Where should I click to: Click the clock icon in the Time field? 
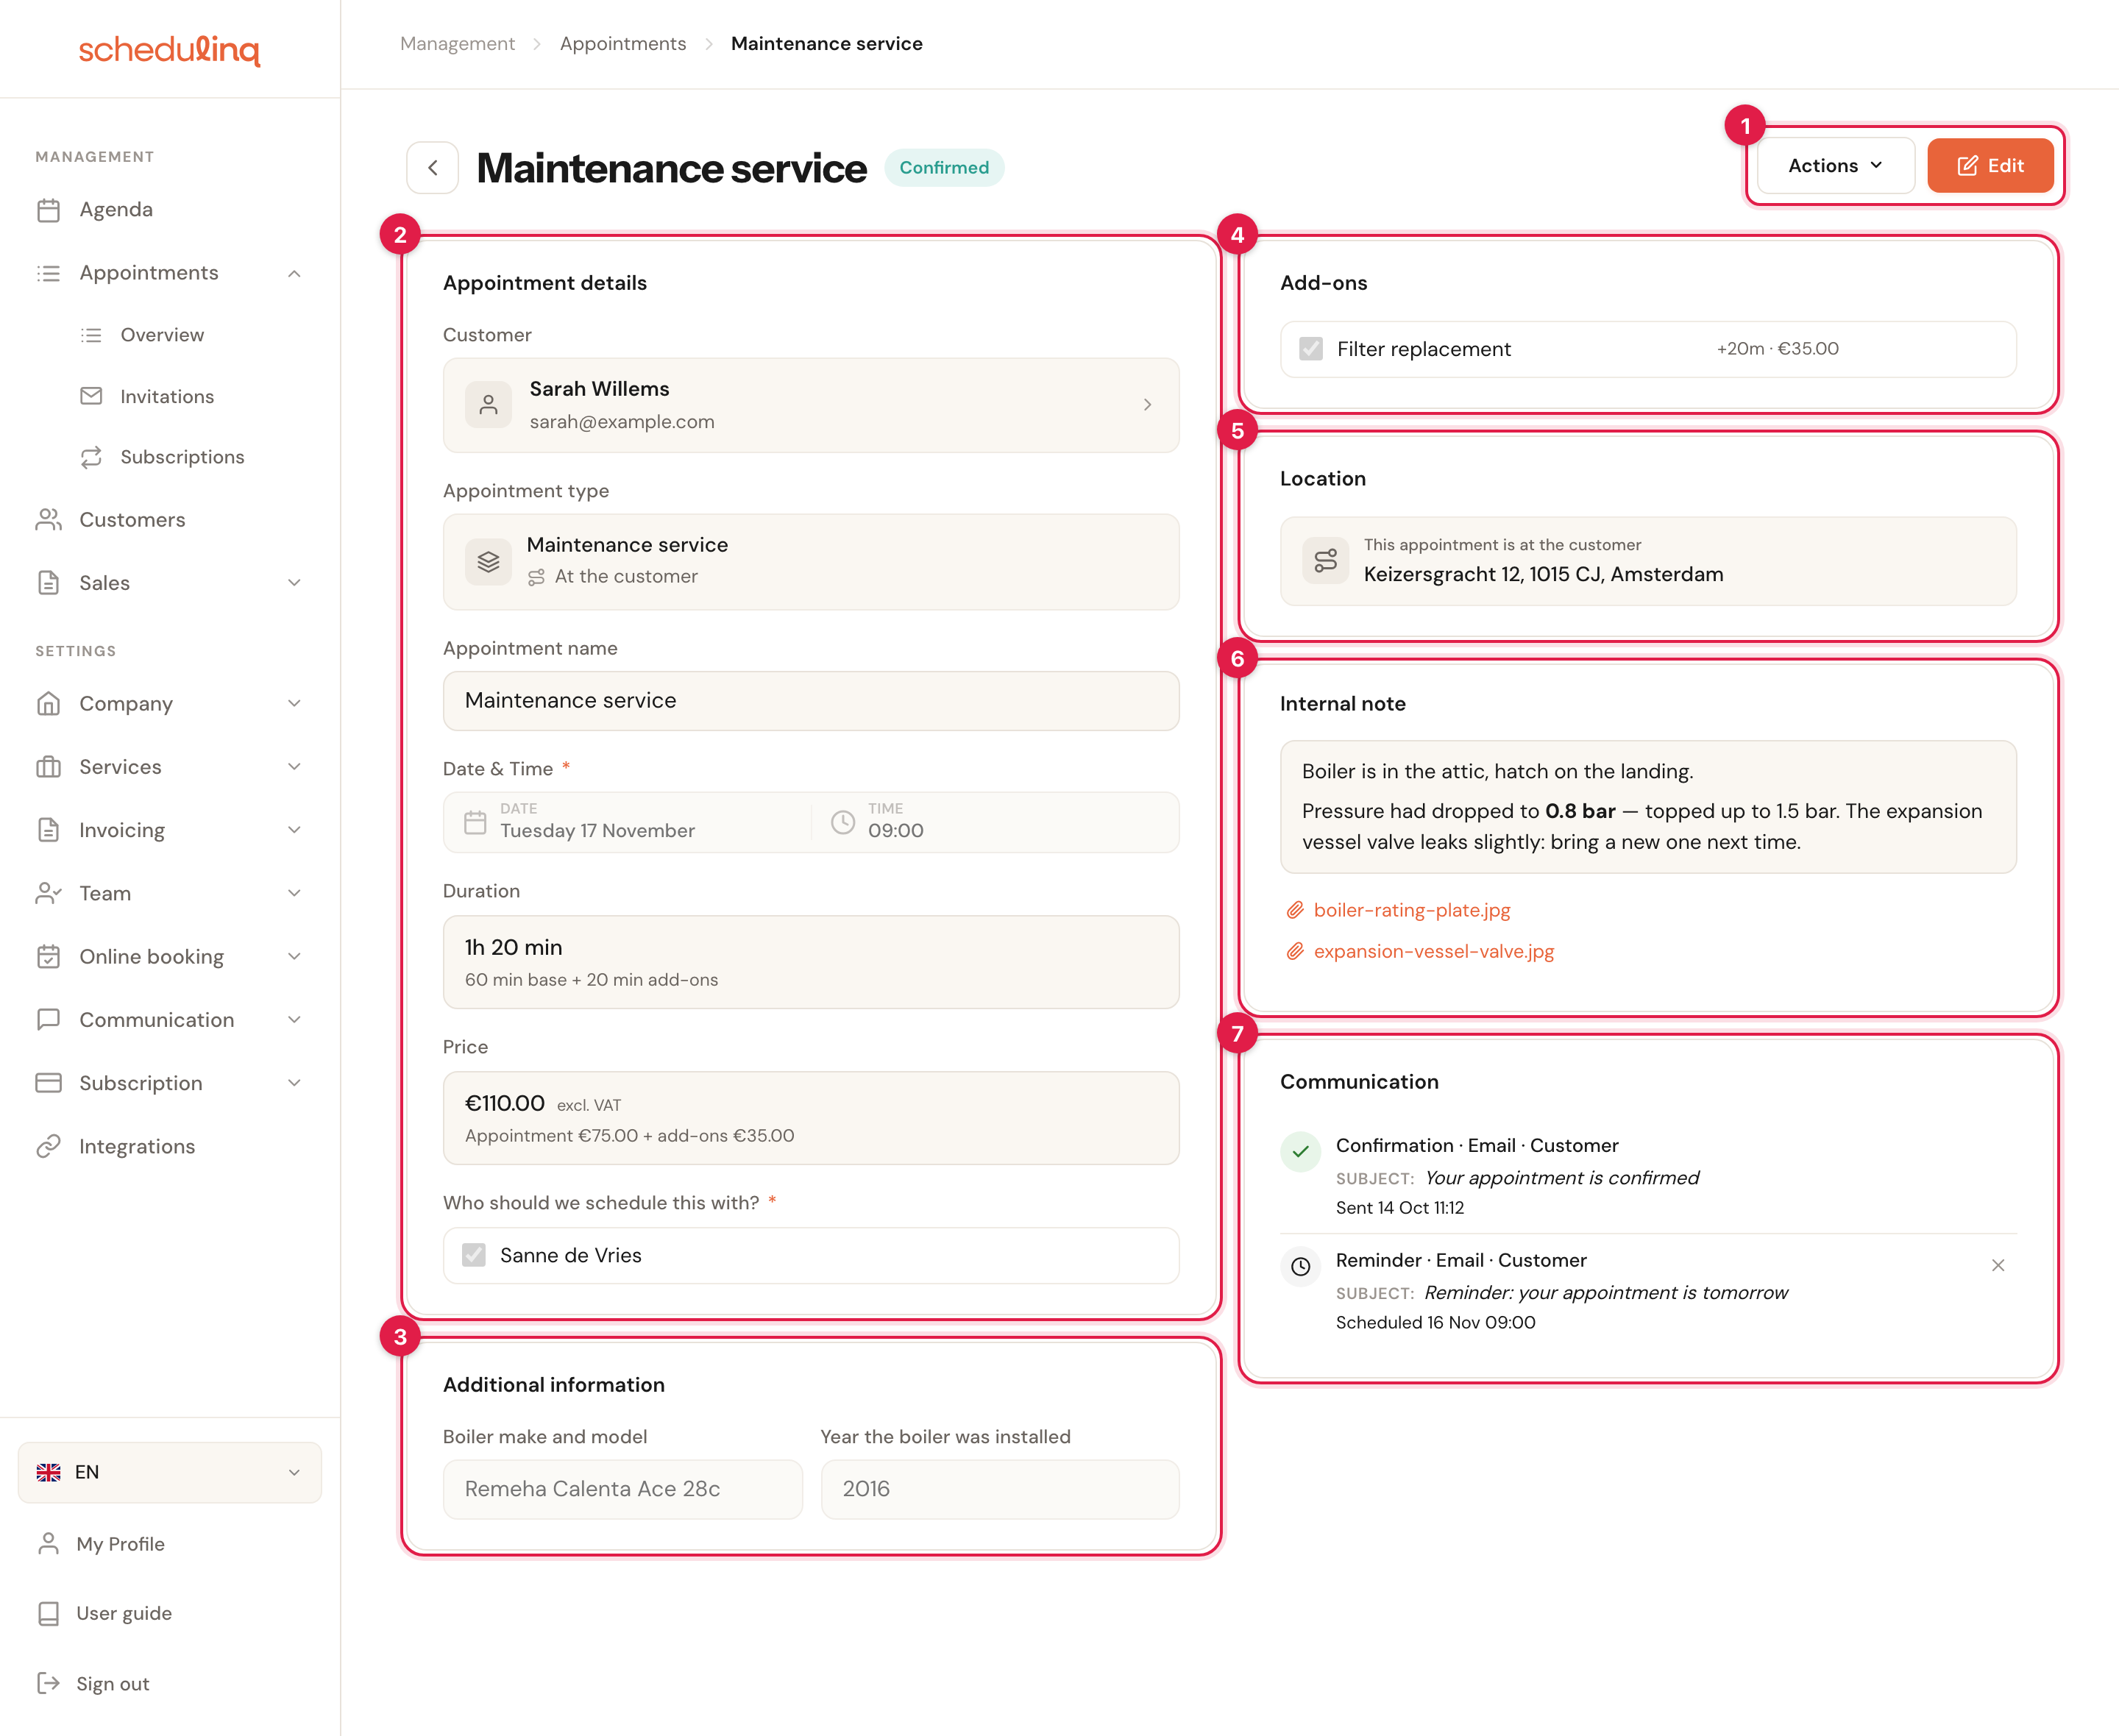pos(843,822)
